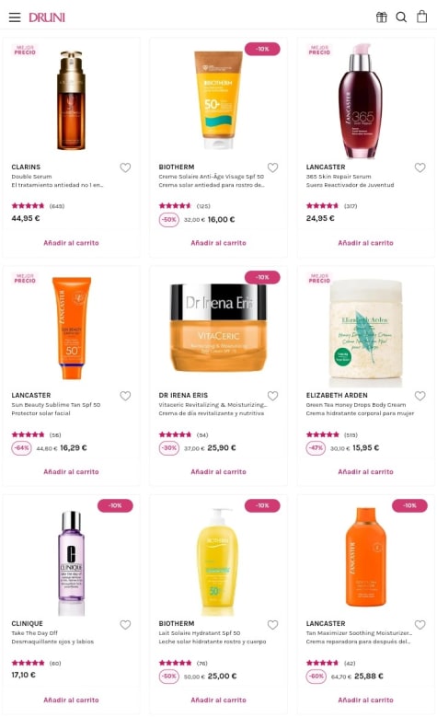View the Clinique purple bottle product image
Screen dimensions: 437x717
(72, 563)
